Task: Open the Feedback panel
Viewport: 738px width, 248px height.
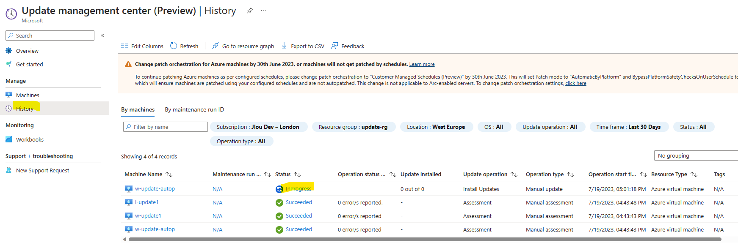Action: tap(348, 46)
